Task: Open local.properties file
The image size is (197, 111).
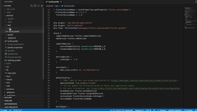Action: tap(14, 57)
